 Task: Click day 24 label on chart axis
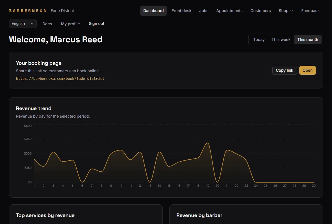click(256, 186)
